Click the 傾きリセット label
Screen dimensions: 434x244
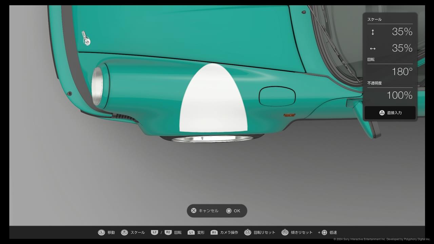tap(302, 232)
